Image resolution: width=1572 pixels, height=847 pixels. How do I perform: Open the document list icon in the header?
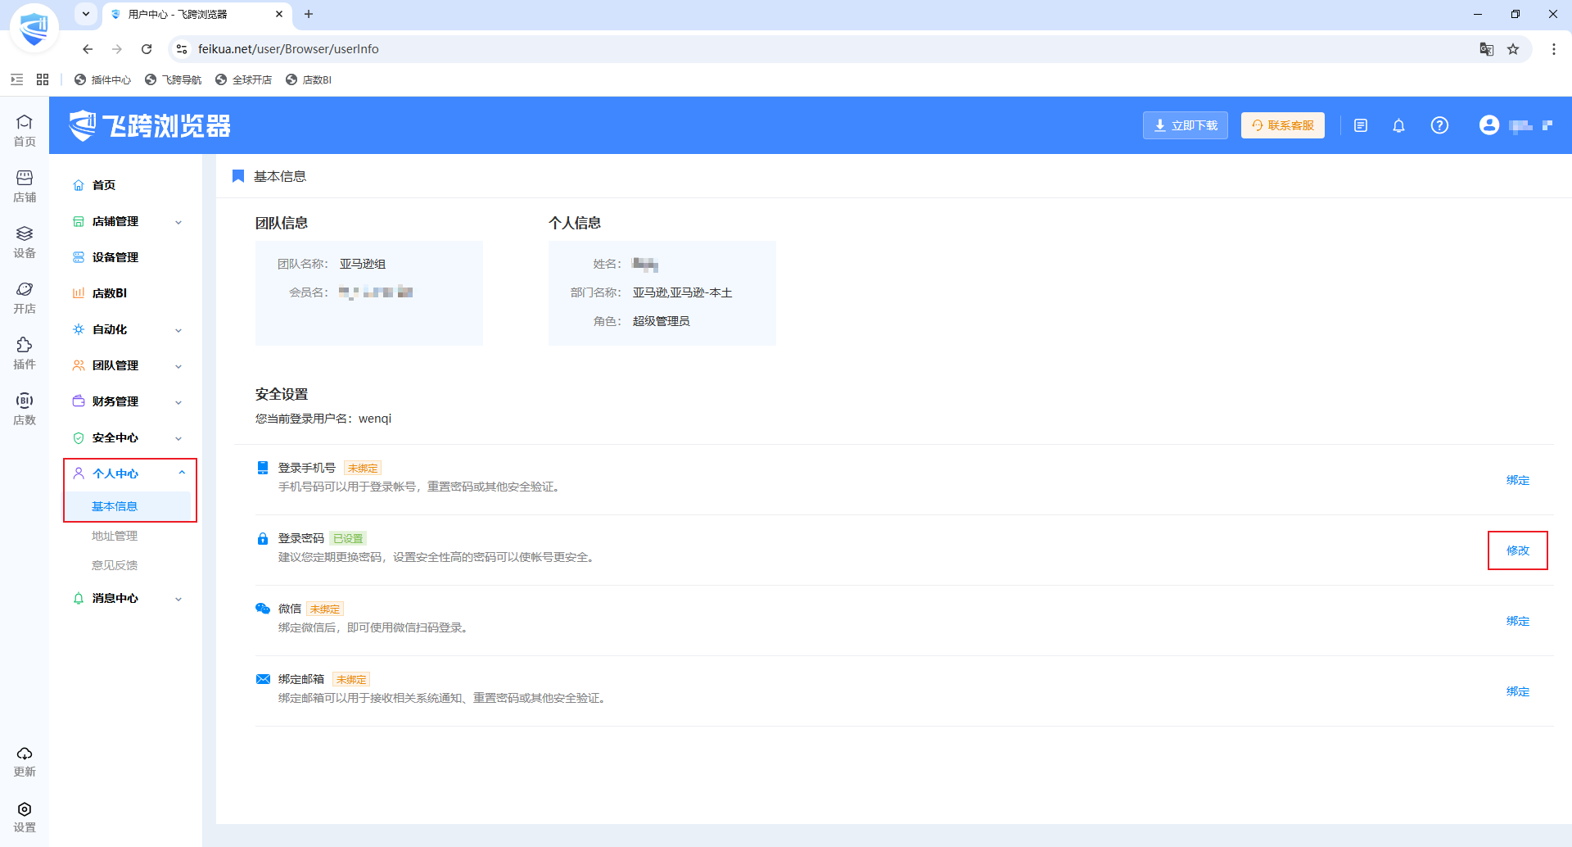pos(1361,125)
